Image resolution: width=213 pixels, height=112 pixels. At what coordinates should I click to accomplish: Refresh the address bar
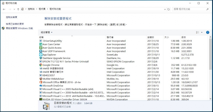click(169, 9)
